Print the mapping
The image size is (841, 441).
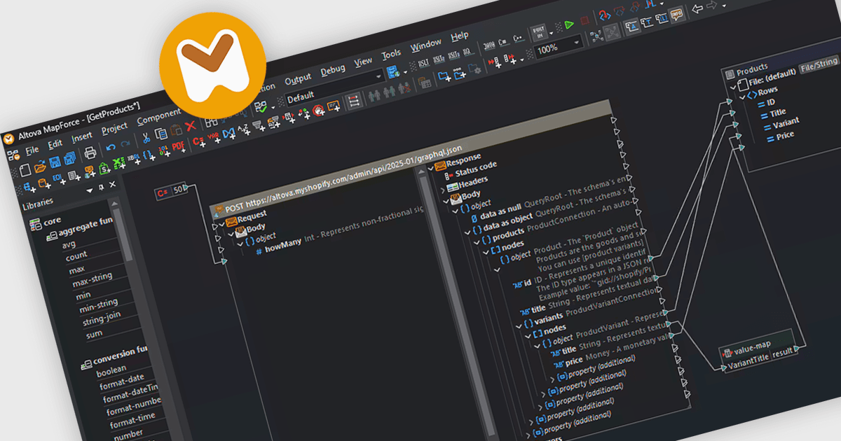(90, 152)
